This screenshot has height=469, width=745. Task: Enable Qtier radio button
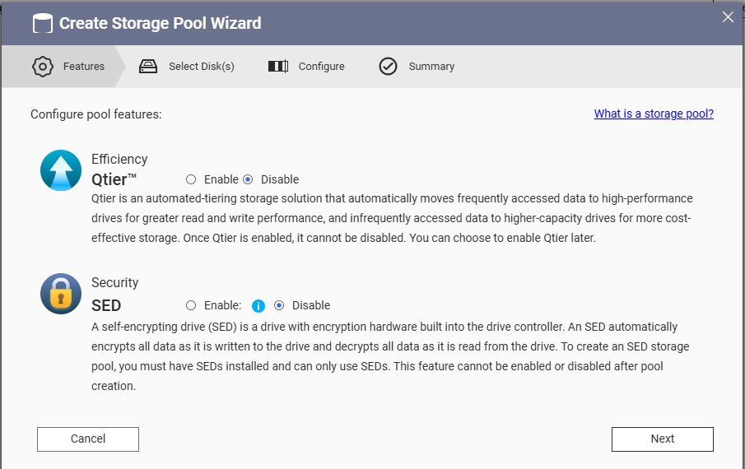pos(191,179)
